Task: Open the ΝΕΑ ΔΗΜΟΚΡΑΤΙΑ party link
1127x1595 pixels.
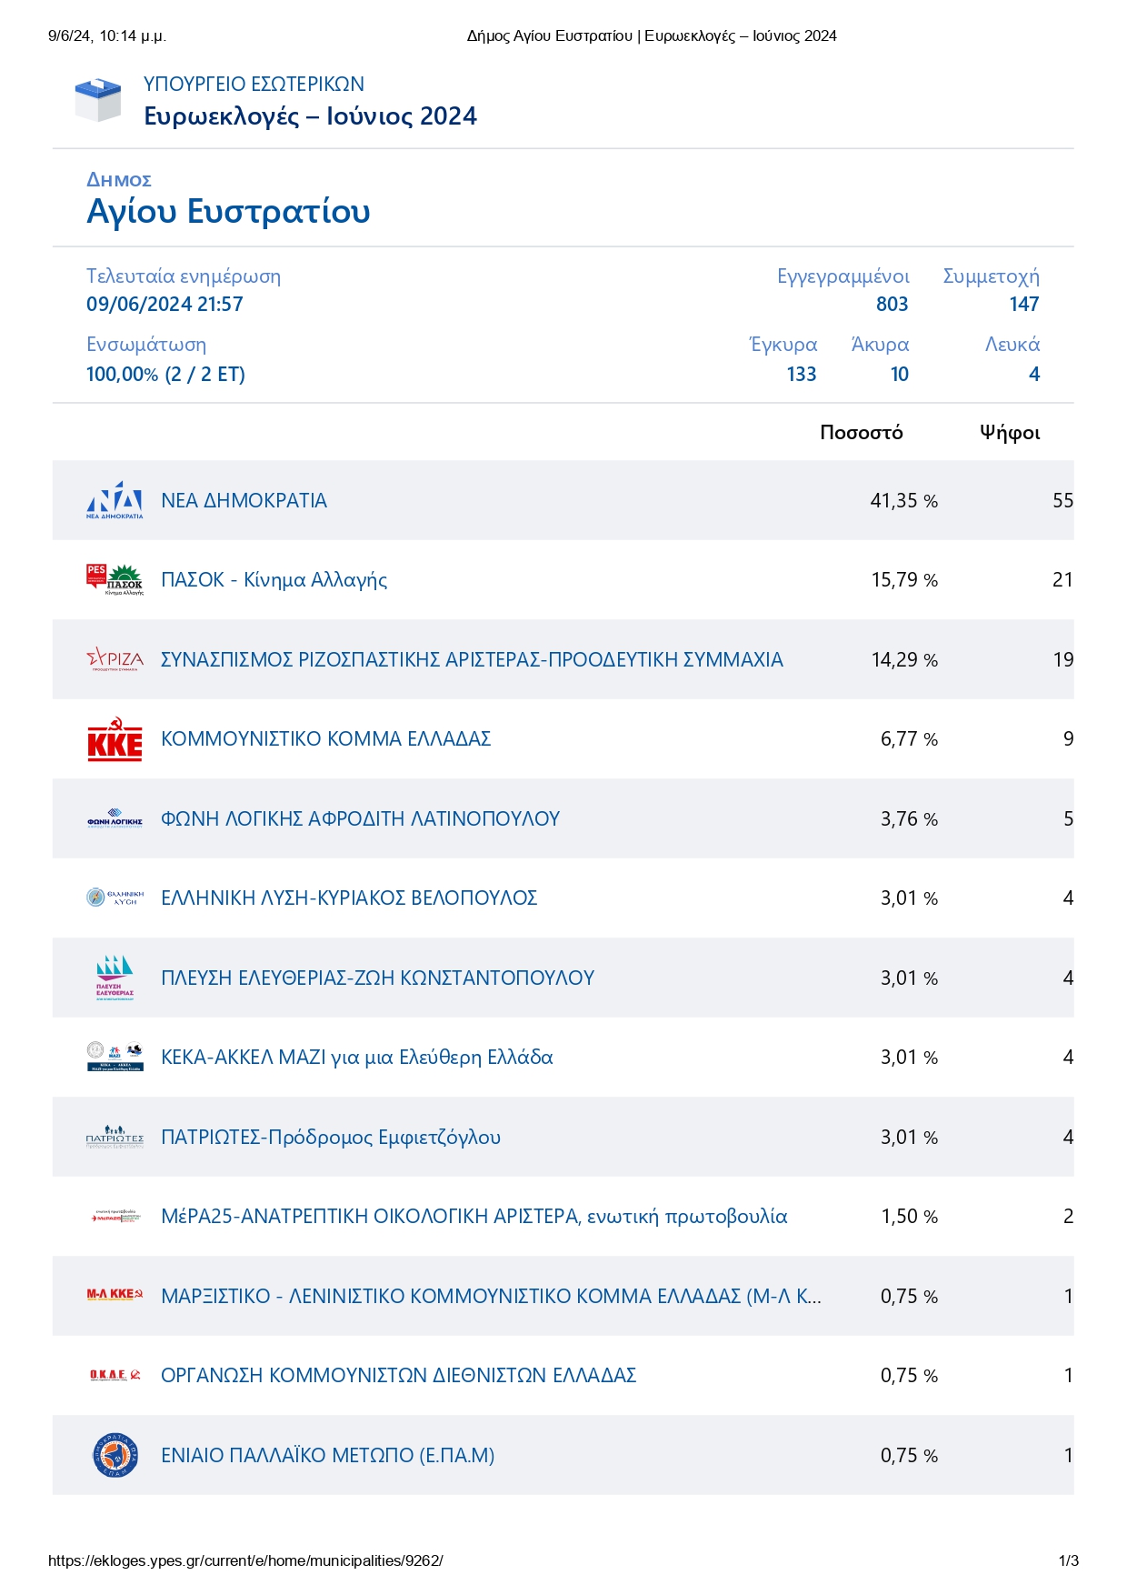Action: [x=244, y=501]
